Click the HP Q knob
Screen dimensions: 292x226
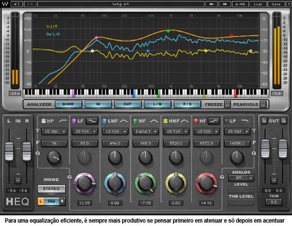(54, 158)
